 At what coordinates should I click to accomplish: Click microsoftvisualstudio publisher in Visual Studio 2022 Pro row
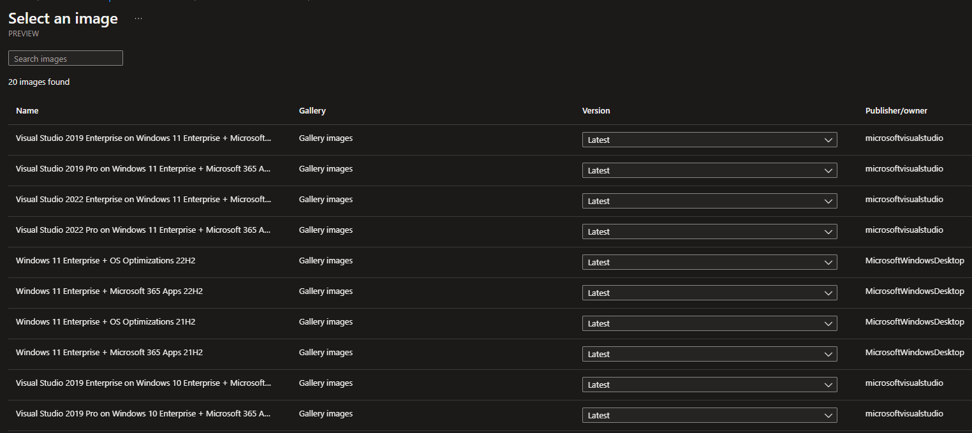(904, 230)
